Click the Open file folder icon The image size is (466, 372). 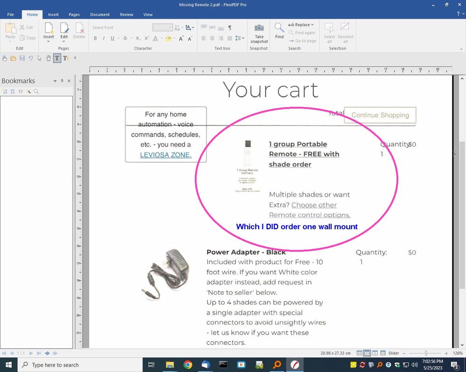pos(14,58)
